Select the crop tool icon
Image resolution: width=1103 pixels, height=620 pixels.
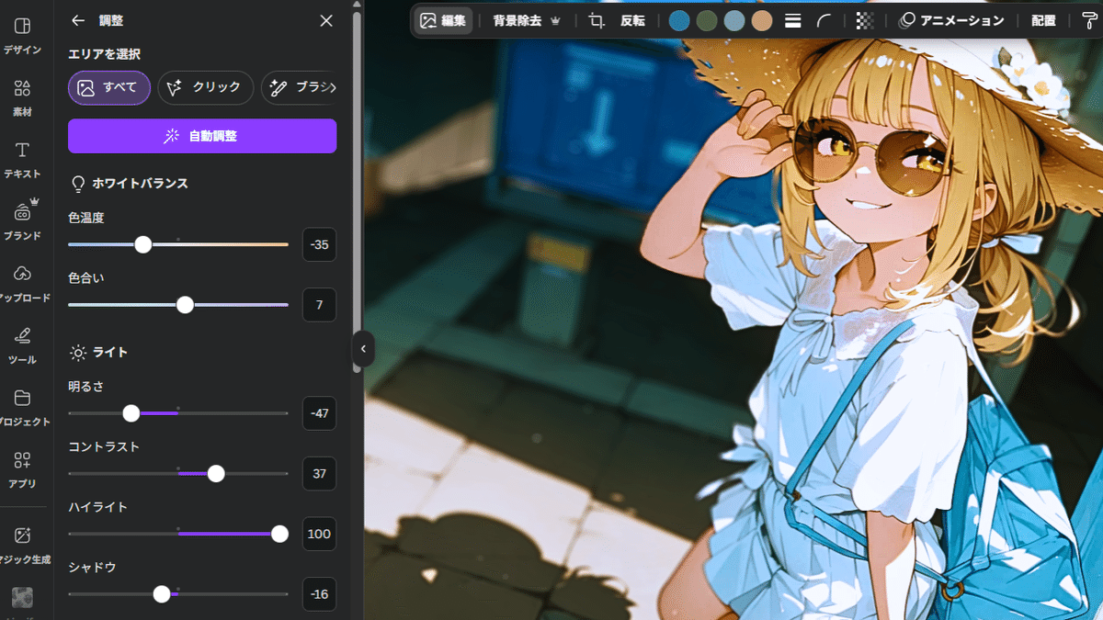tap(597, 20)
